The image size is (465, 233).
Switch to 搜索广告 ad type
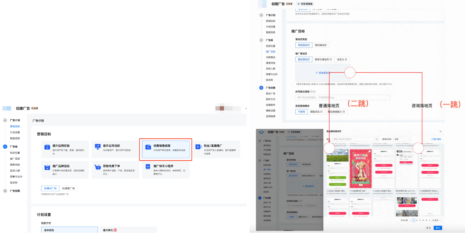(69, 188)
